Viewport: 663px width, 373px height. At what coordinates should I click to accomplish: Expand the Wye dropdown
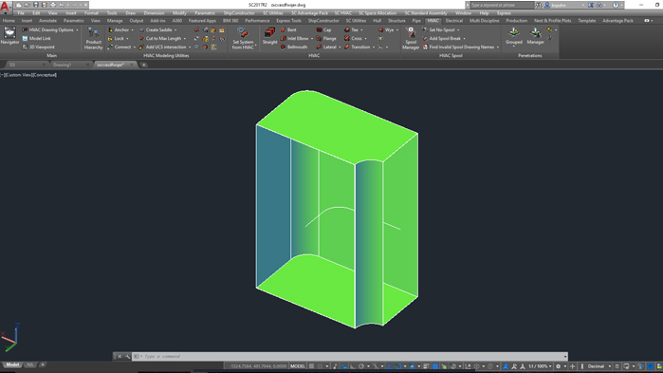[x=397, y=30]
